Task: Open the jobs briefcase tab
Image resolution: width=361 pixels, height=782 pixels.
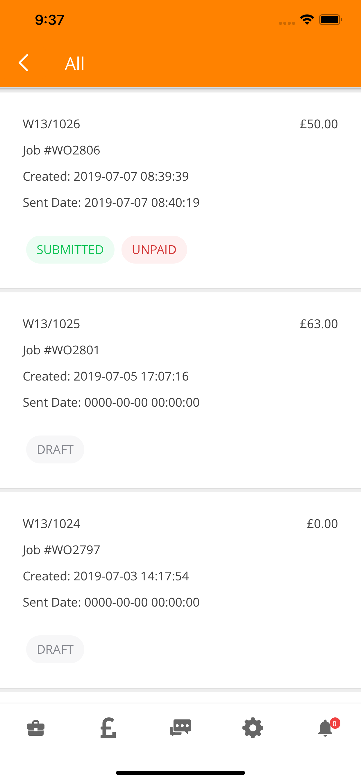Action: coord(36,728)
